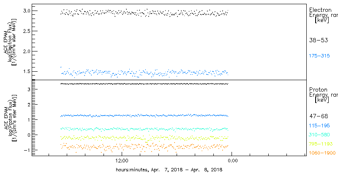This screenshot has height=173, width=338.
Task: Click the blue 115-195 keV proton data series
Action: pos(144,116)
